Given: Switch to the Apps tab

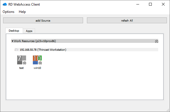Looking at the screenshot, I should (29, 31).
